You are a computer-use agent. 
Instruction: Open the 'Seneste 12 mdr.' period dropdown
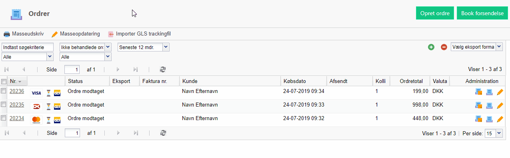click(144, 47)
